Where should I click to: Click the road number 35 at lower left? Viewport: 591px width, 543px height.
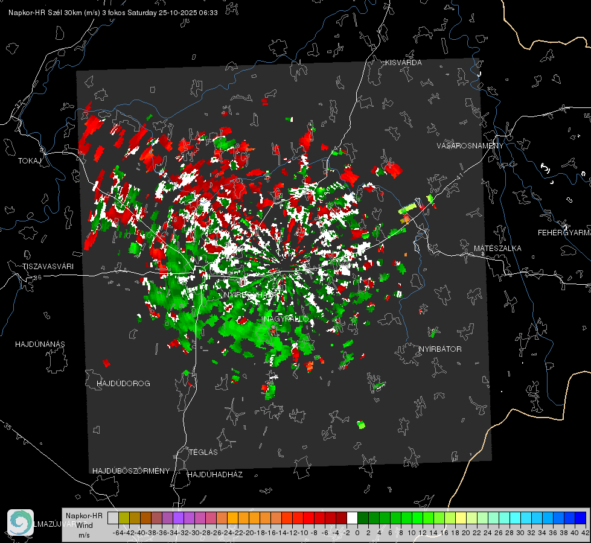coord(7,426)
